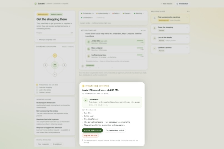The image size is (224, 149).
Task: Click the Medium urgency badge
Action: [56, 14]
